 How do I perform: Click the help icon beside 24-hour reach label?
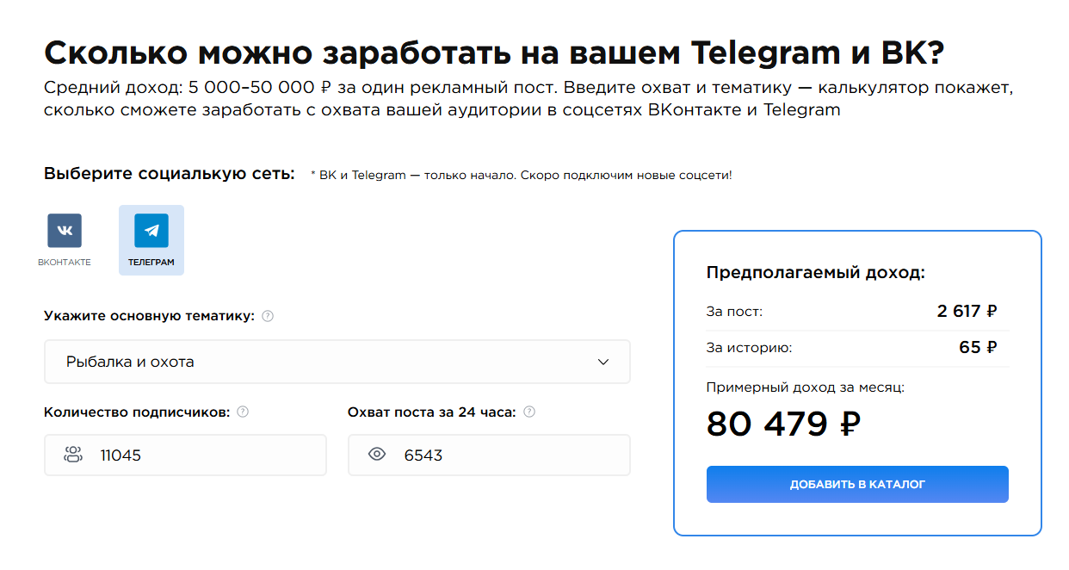529,412
